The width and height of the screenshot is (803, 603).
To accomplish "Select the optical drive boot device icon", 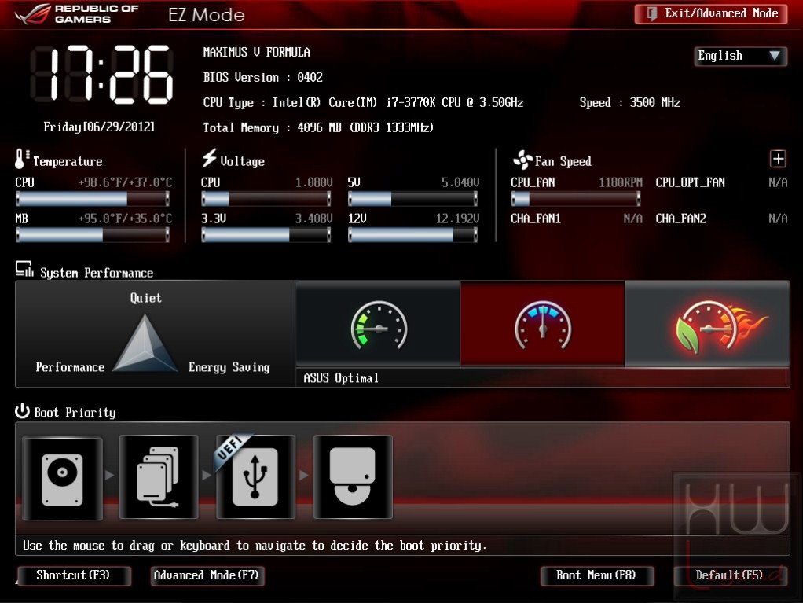I will pos(353,477).
